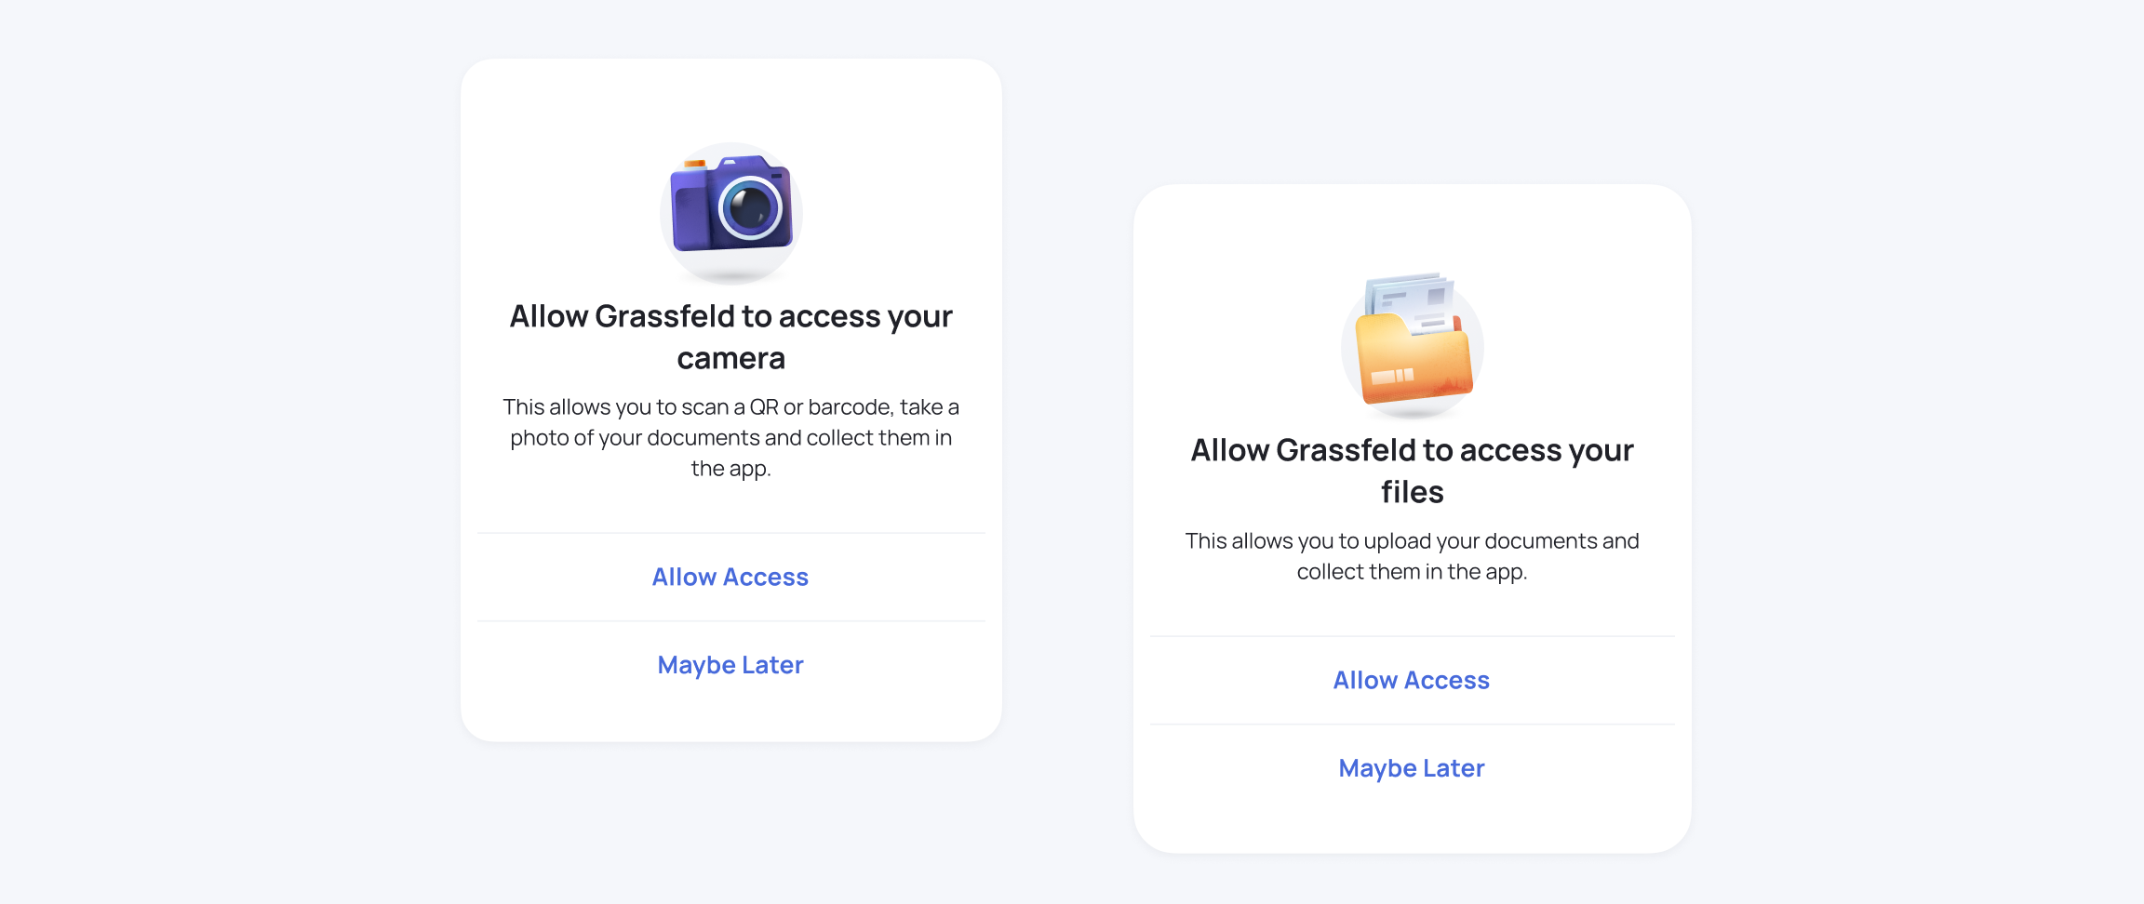Screen dimensions: 2144x904
Task: Click the documents sticking out of the folder
Action: pos(1413,302)
